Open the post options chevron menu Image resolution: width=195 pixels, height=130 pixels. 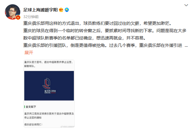[x=186, y=5]
